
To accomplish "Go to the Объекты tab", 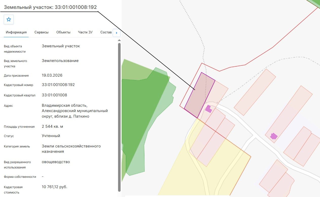I will point(63,32).
